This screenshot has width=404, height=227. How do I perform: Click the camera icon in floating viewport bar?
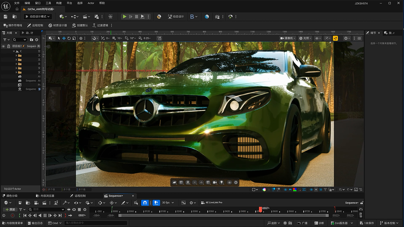[x=215, y=182]
